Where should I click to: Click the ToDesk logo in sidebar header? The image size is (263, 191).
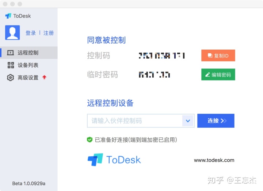(x=8, y=16)
